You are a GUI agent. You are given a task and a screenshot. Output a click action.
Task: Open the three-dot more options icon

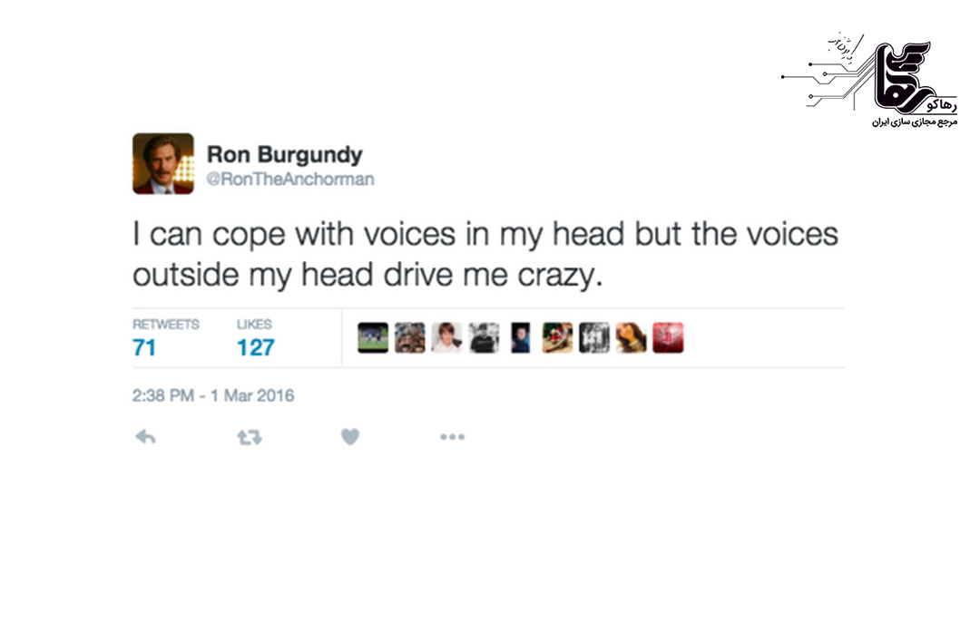[x=452, y=436]
